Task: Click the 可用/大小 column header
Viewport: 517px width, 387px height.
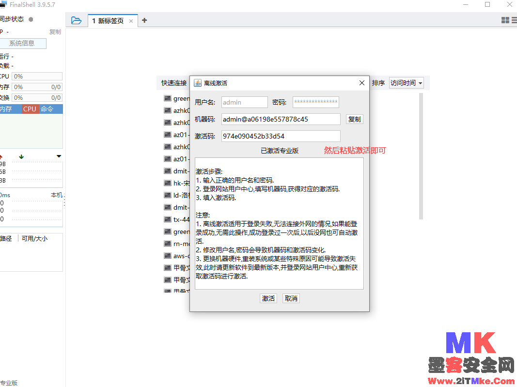Action: click(x=34, y=238)
